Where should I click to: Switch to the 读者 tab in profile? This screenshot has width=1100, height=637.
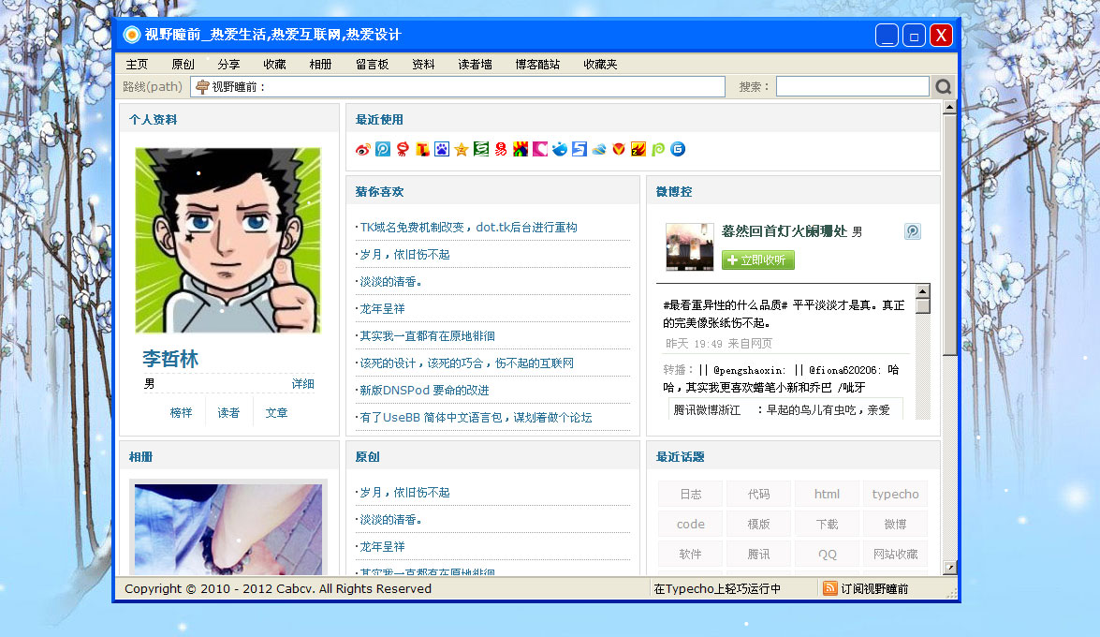click(x=229, y=411)
